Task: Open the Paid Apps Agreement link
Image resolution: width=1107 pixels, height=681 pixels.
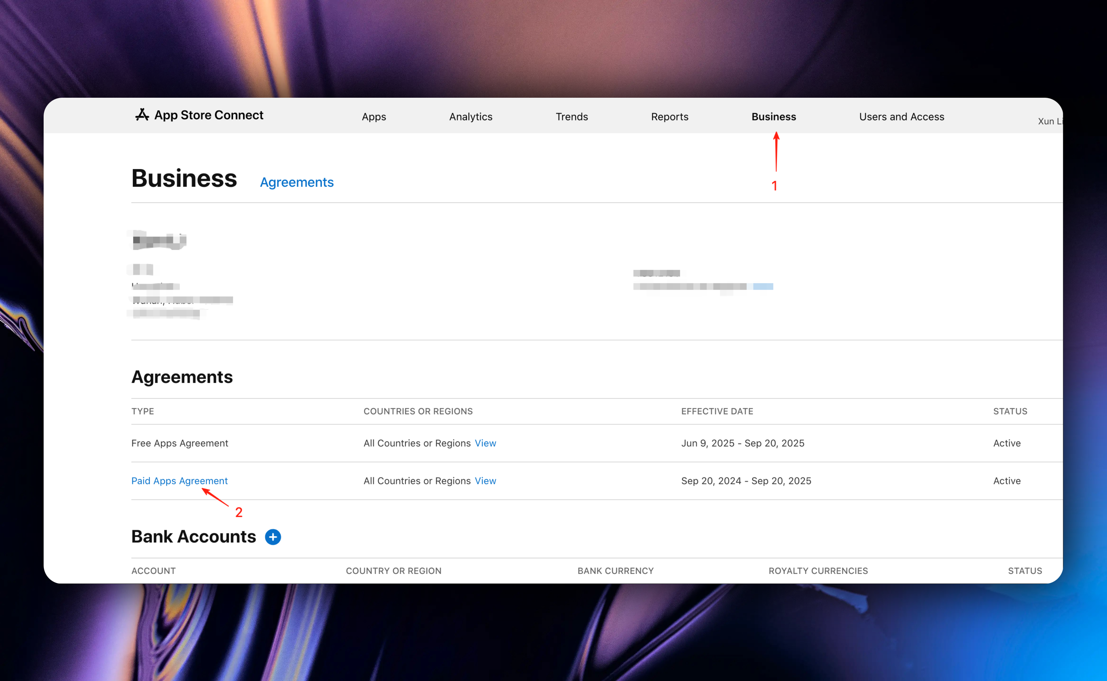Action: pos(180,481)
